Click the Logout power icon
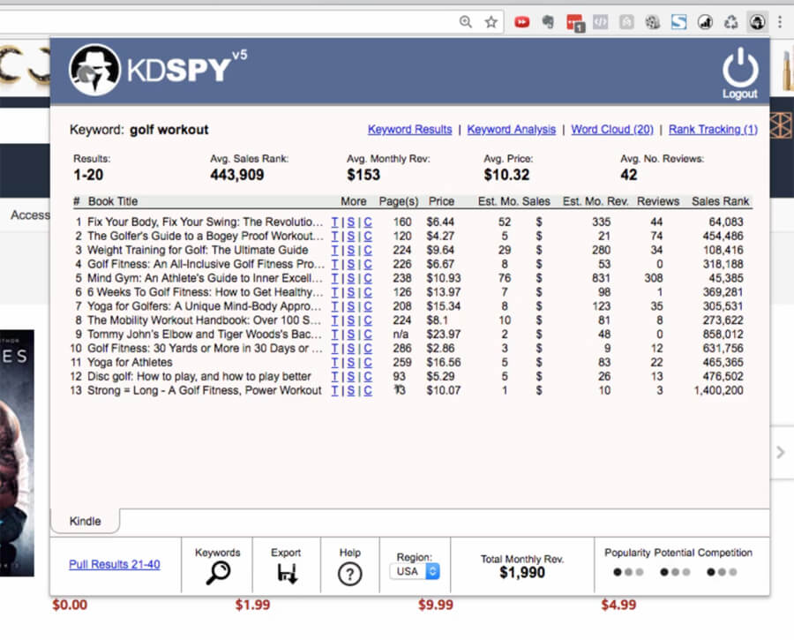Screen dimensions: 794x640 (x=740, y=68)
